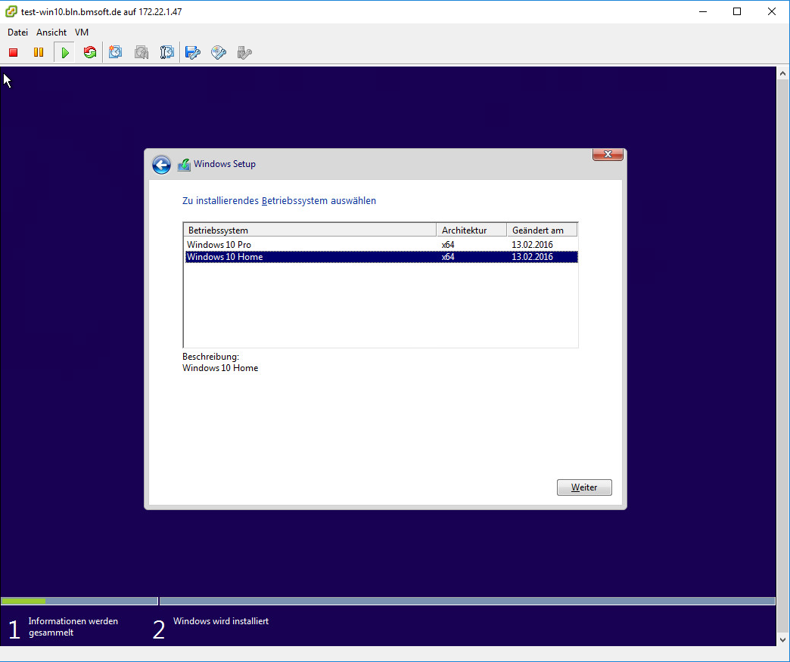This screenshot has width=790, height=662.
Task: Click the x64 cell for Windows 10 Pro
Action: tap(448, 245)
